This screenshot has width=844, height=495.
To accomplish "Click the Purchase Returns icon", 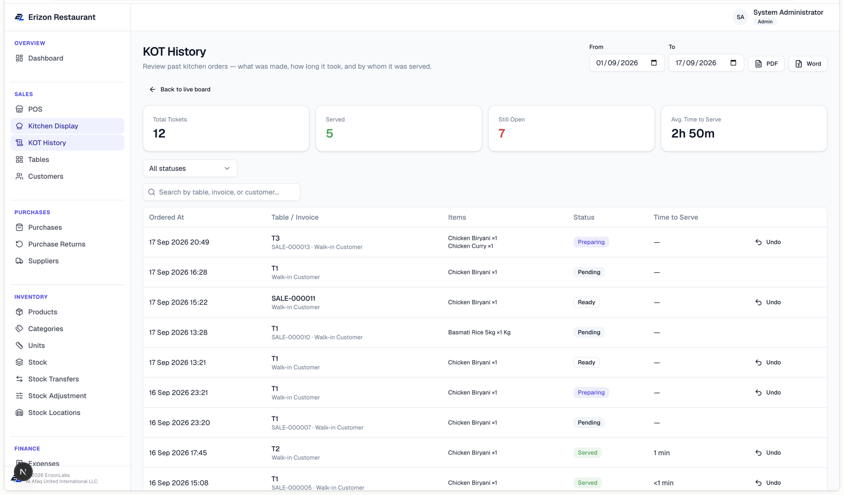I will click(x=19, y=244).
